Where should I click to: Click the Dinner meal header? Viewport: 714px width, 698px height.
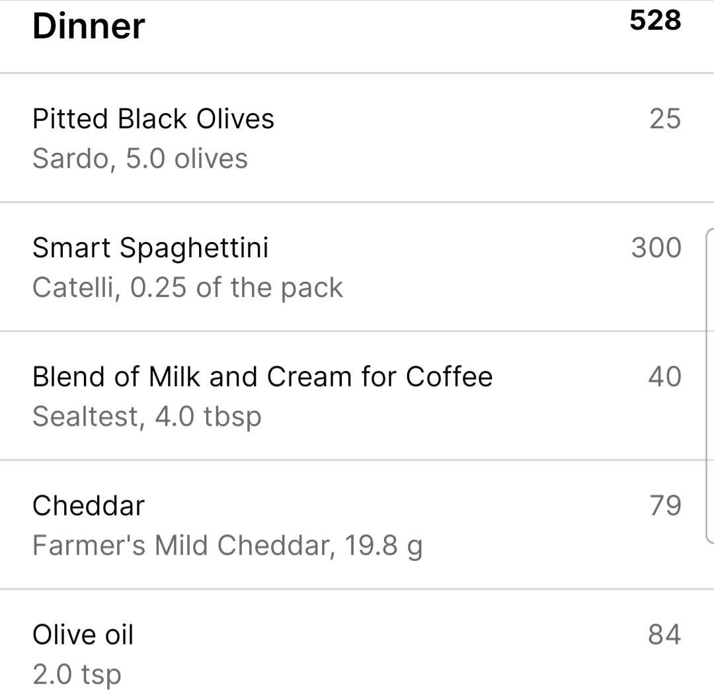(89, 26)
